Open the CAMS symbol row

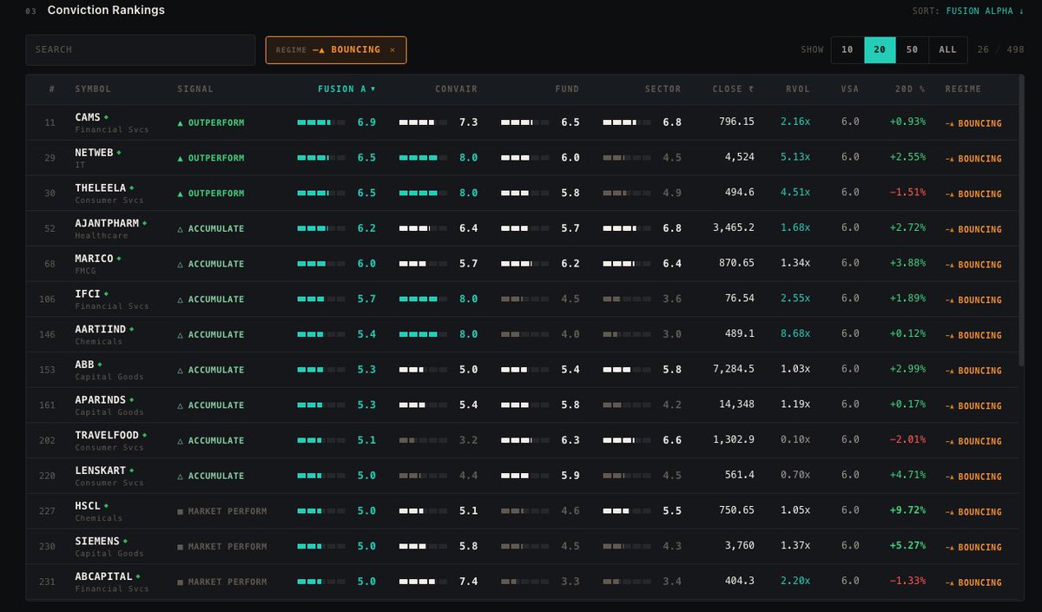tap(523, 122)
